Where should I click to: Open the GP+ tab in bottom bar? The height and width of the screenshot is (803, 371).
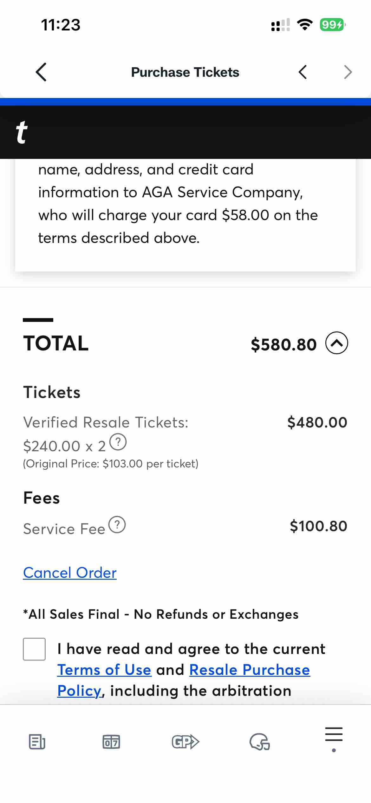coord(185,742)
